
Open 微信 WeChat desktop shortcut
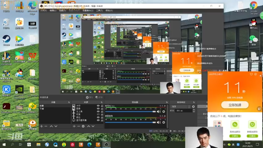[x=253, y=40]
